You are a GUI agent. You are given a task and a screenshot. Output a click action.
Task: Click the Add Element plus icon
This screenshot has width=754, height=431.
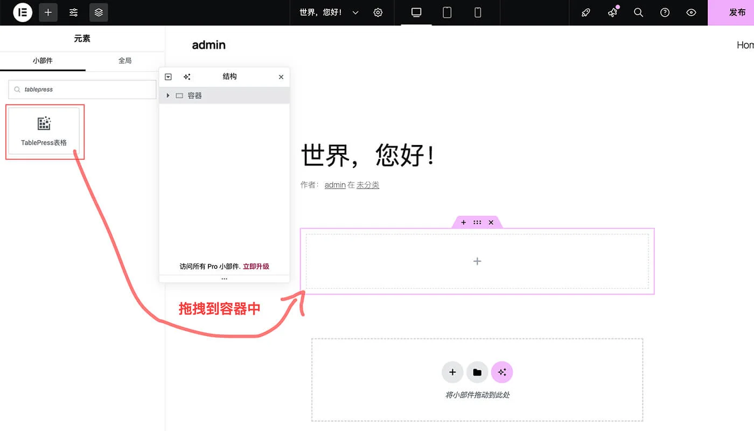(48, 12)
